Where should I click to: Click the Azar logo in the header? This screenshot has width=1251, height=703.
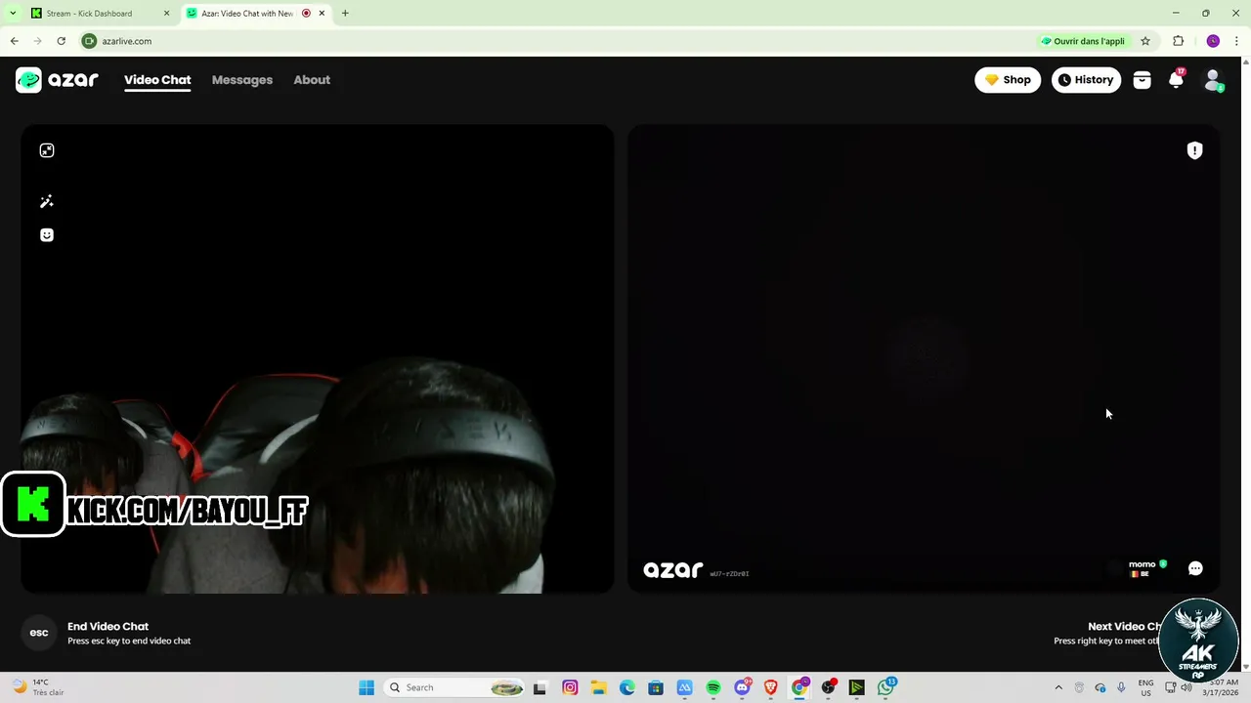pos(57,80)
